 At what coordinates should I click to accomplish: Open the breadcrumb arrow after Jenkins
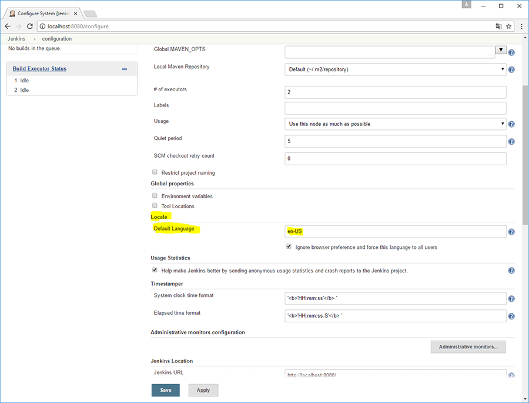pyautogui.click(x=35, y=39)
